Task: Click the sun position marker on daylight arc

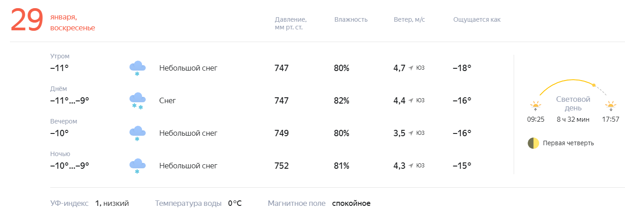Action: (594, 85)
